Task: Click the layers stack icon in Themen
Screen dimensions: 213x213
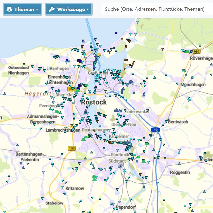Action: 9,9
